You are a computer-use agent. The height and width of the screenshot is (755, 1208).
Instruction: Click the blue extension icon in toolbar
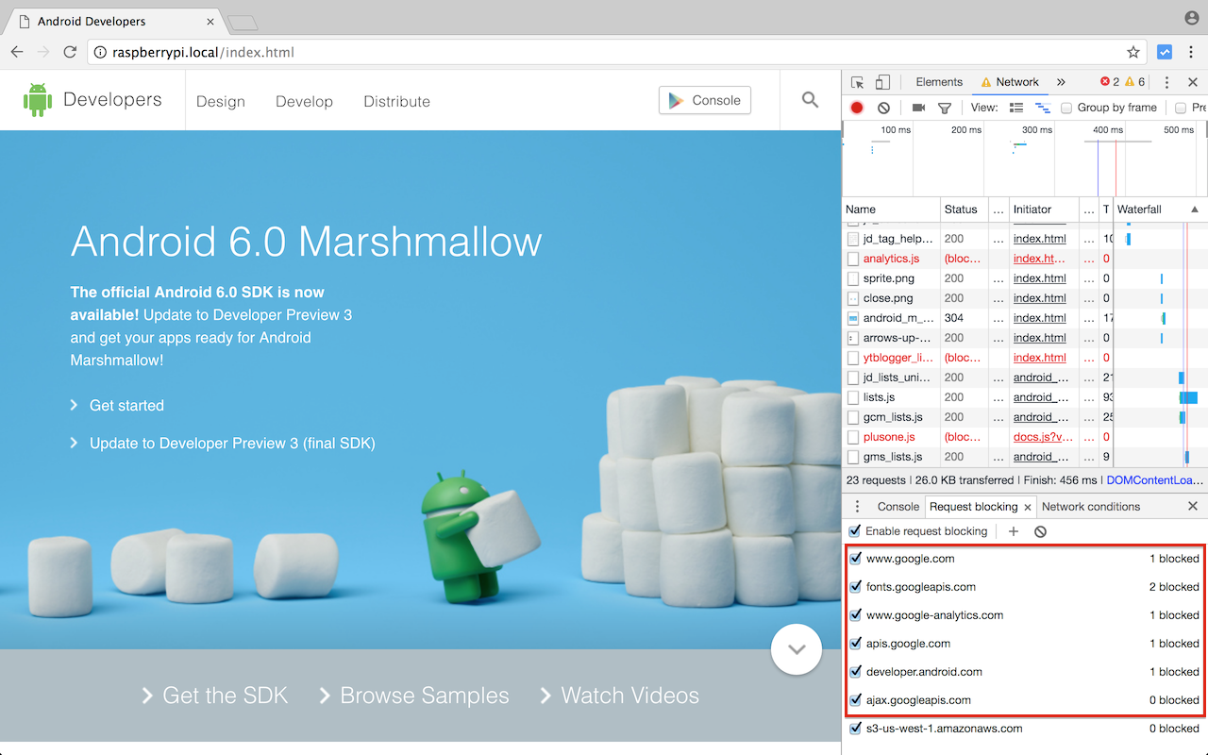coord(1165,52)
